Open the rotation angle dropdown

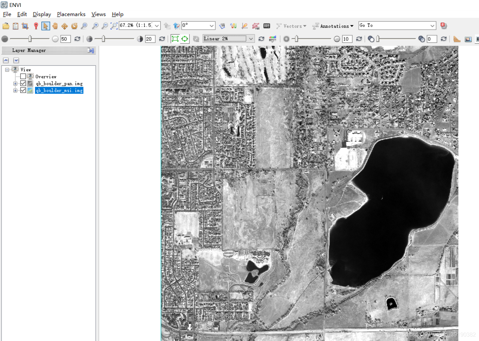212,26
